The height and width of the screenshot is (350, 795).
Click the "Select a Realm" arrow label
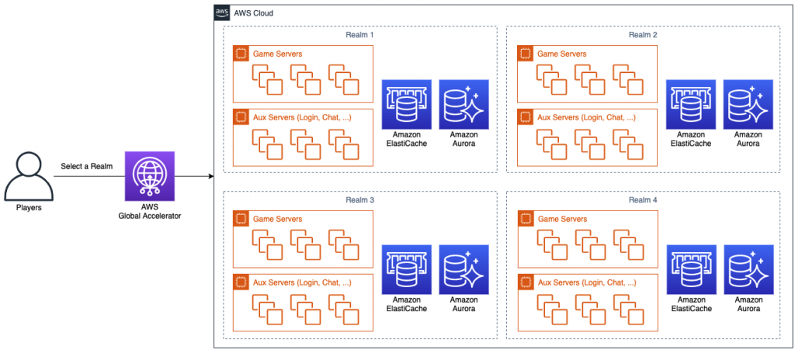click(x=87, y=166)
